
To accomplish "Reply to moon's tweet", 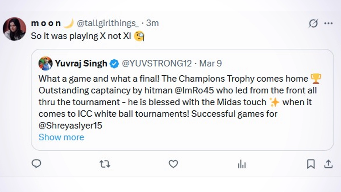I will click(36, 164).
